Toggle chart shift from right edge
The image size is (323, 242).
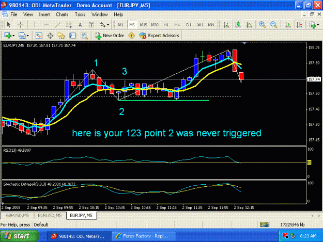tap(299, 25)
